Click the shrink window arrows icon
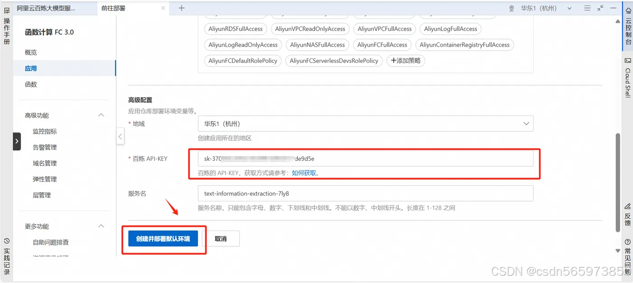The width and height of the screenshot is (633, 283). click(600, 8)
